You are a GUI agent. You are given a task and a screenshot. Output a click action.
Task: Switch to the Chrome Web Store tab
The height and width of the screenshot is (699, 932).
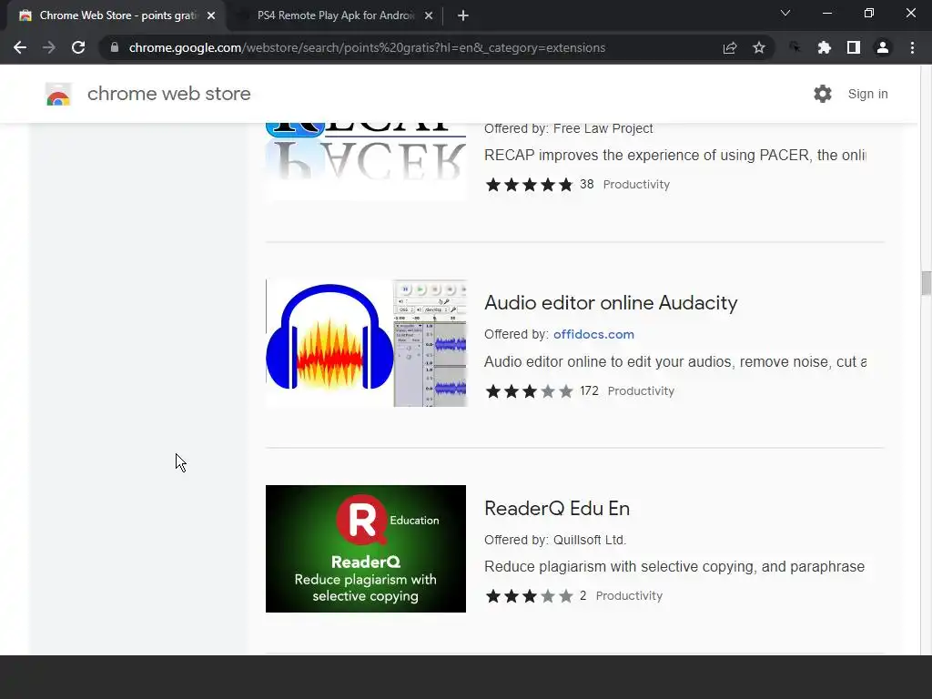tap(116, 15)
